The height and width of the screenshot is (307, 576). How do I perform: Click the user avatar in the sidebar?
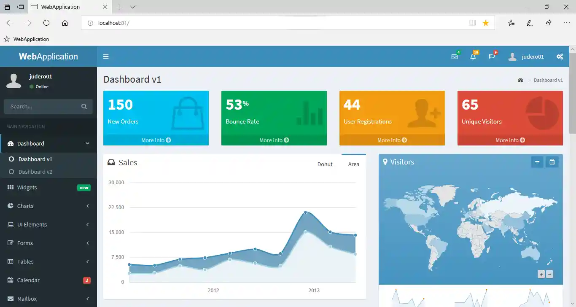[14, 81]
